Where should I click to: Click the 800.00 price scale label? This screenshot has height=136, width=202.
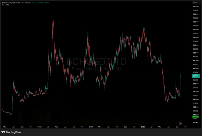tap(196, 6)
